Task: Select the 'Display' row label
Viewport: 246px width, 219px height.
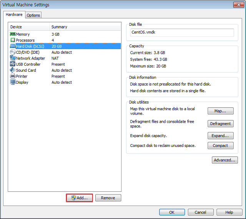Action: [x=22, y=82]
